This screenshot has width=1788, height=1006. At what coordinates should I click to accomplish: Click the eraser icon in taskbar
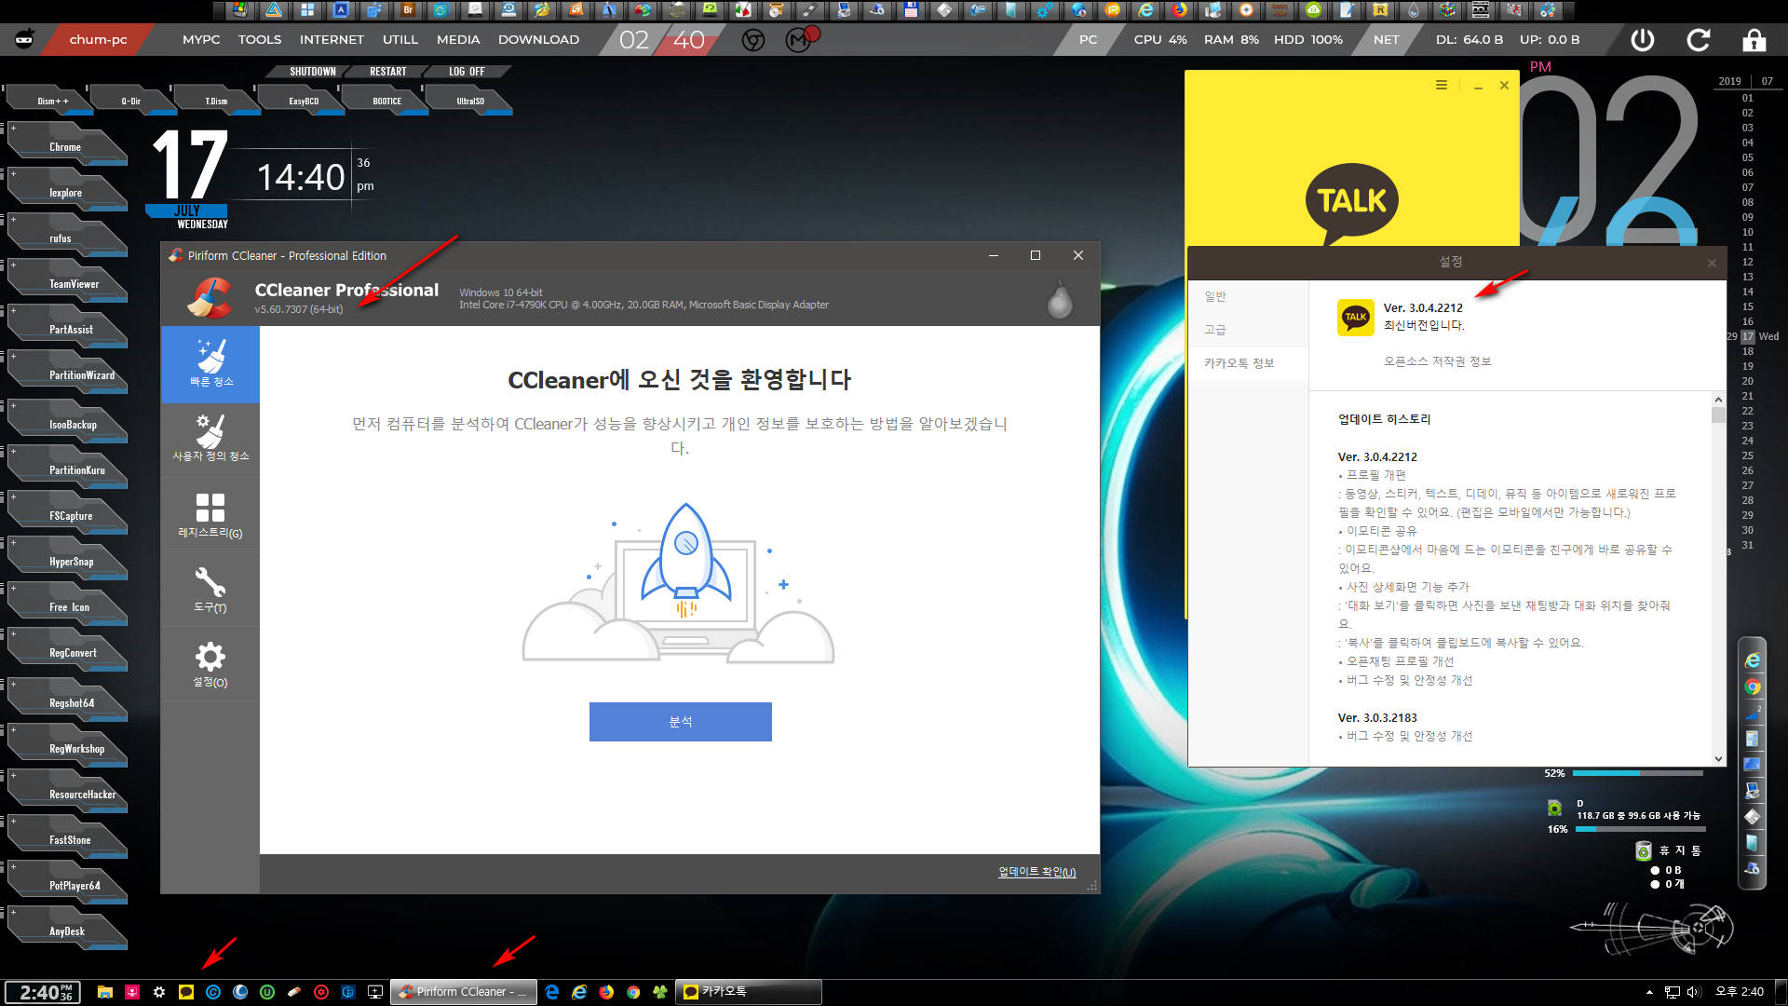tap(294, 992)
